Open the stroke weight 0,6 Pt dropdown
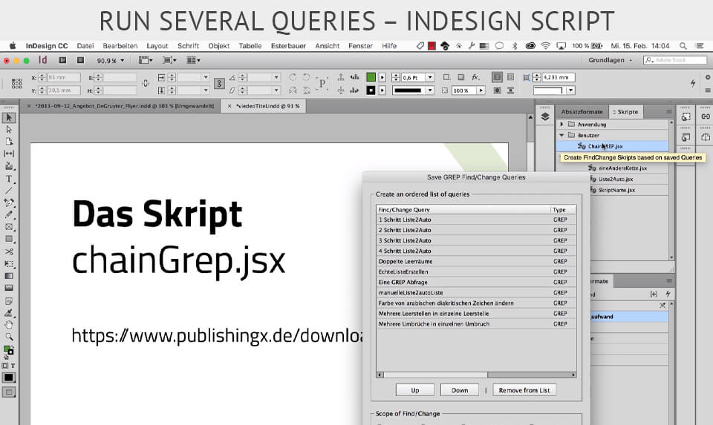 (430, 78)
